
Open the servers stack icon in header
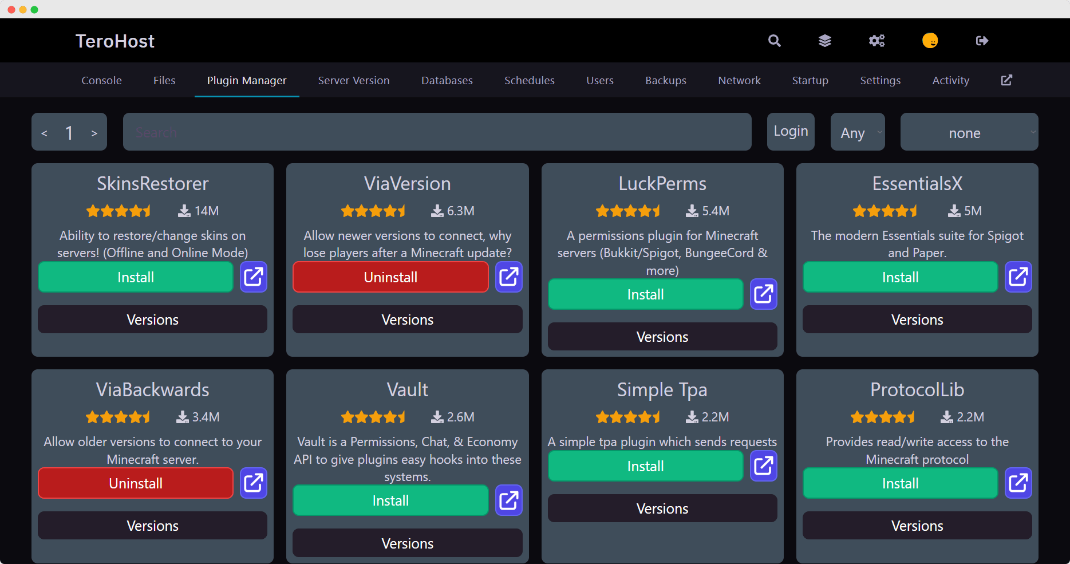824,41
